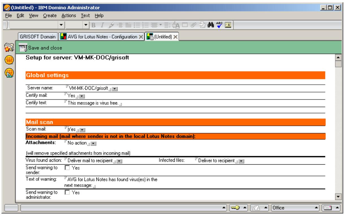Click the status message area popup arrow
345x215 pixels.
pos(224,208)
